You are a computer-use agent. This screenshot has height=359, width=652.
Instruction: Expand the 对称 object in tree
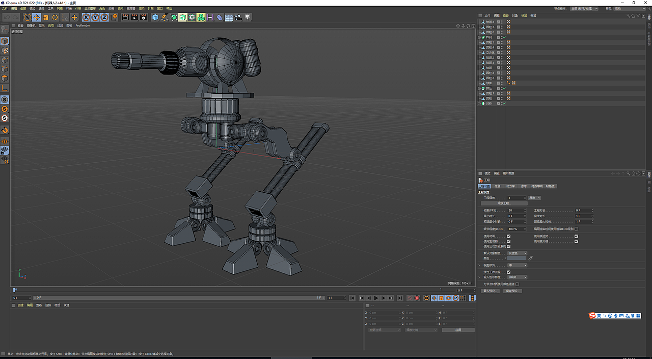click(480, 104)
